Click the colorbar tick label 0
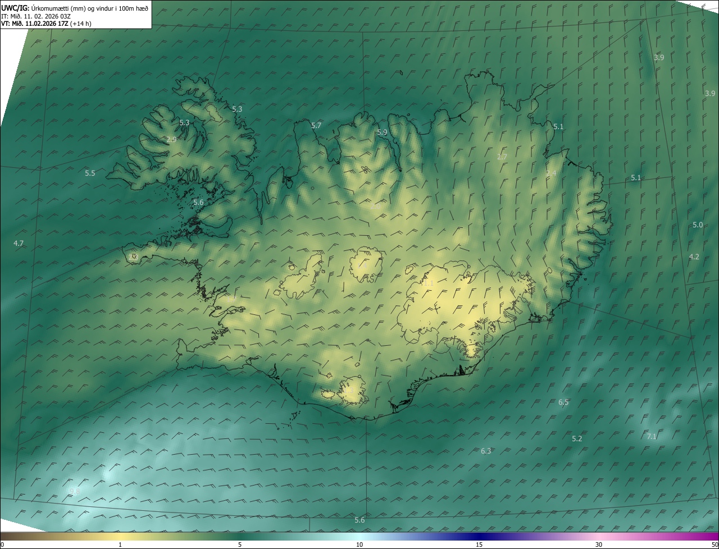 click(2, 545)
